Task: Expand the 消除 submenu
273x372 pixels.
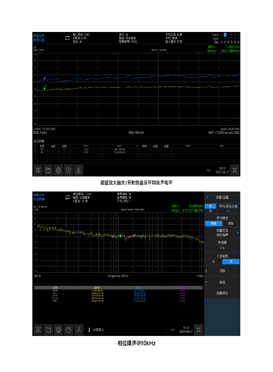Action: tap(222, 271)
